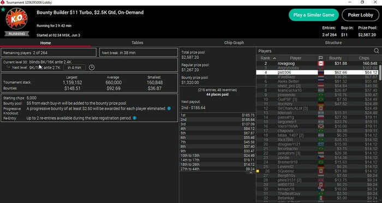Open the Tables tab
382x203 pixels.
pos(137,43)
